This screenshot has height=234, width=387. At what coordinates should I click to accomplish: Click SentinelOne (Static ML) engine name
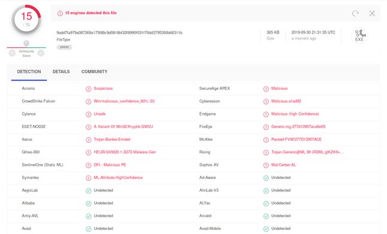[x=43, y=165]
